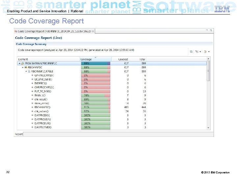Select the chk_subres() procedure row
This screenshot has width=237, height=178.
tap(112, 111)
